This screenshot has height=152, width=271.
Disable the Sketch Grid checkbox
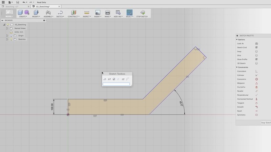point(256,48)
